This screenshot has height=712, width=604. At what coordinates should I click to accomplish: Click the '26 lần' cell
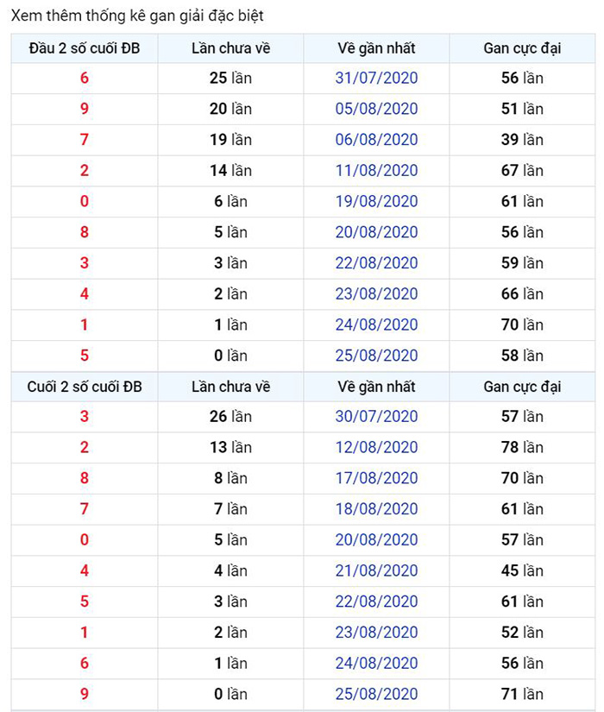tap(230, 416)
